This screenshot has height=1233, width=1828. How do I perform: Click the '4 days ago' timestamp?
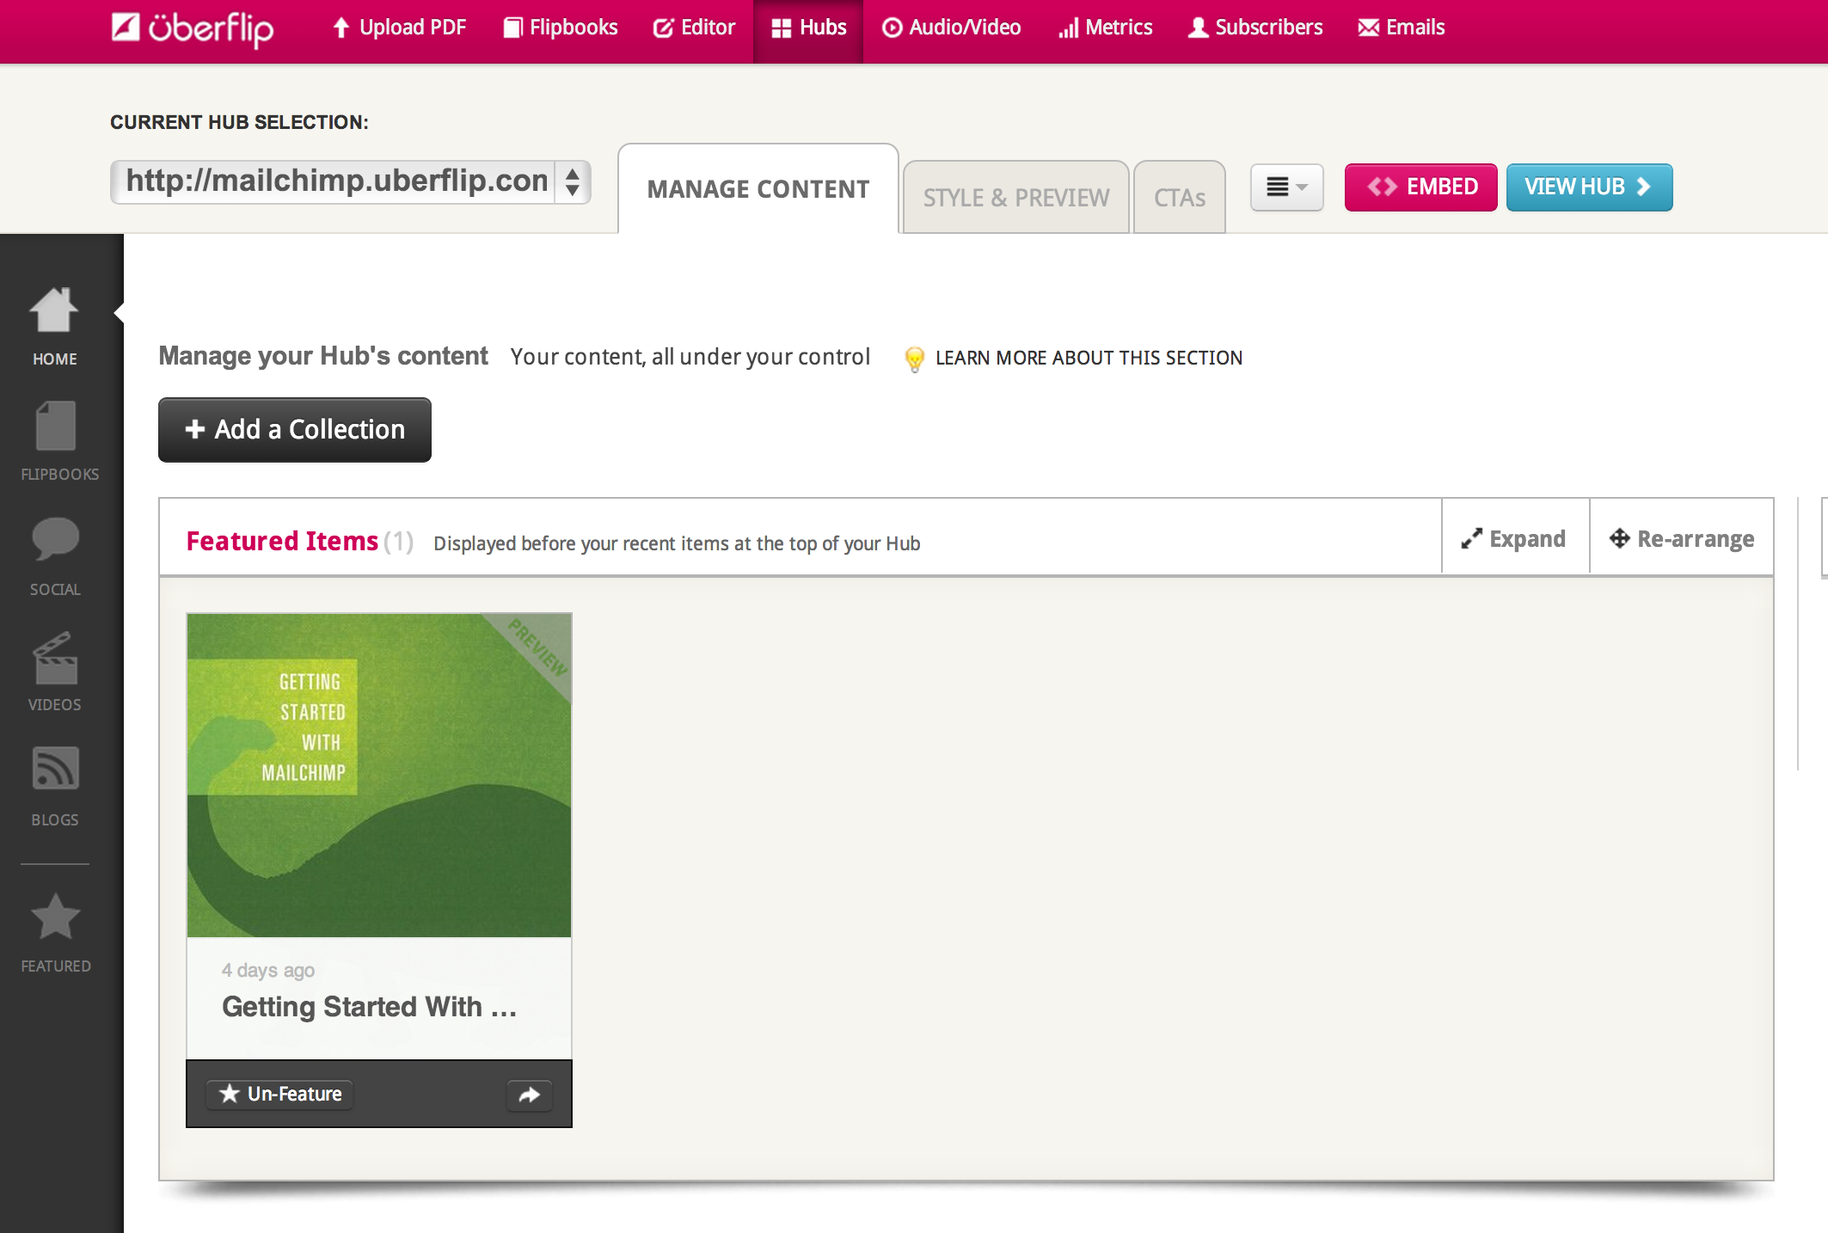268,970
